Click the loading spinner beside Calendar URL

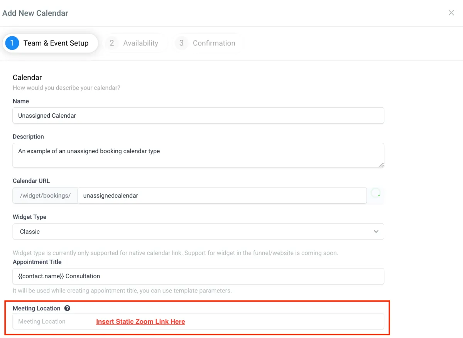click(376, 194)
